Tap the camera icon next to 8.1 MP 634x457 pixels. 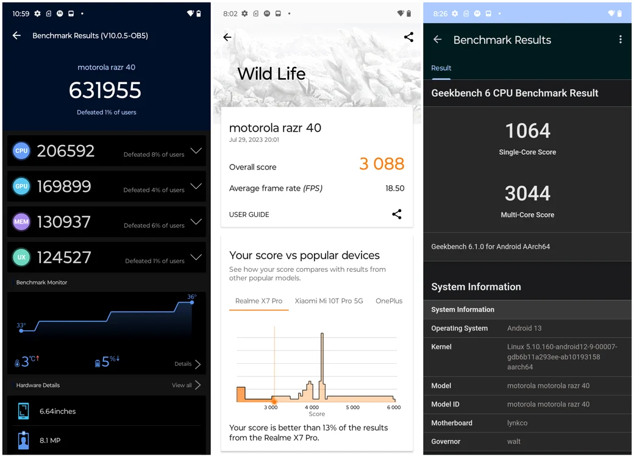coord(23,441)
